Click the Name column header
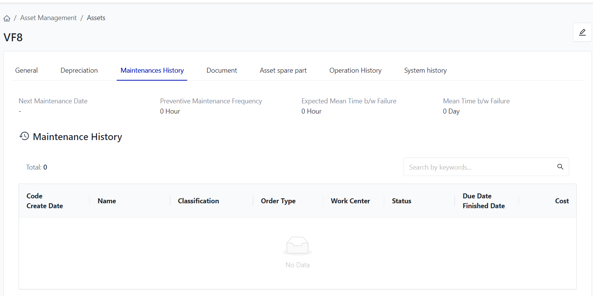 tap(107, 201)
